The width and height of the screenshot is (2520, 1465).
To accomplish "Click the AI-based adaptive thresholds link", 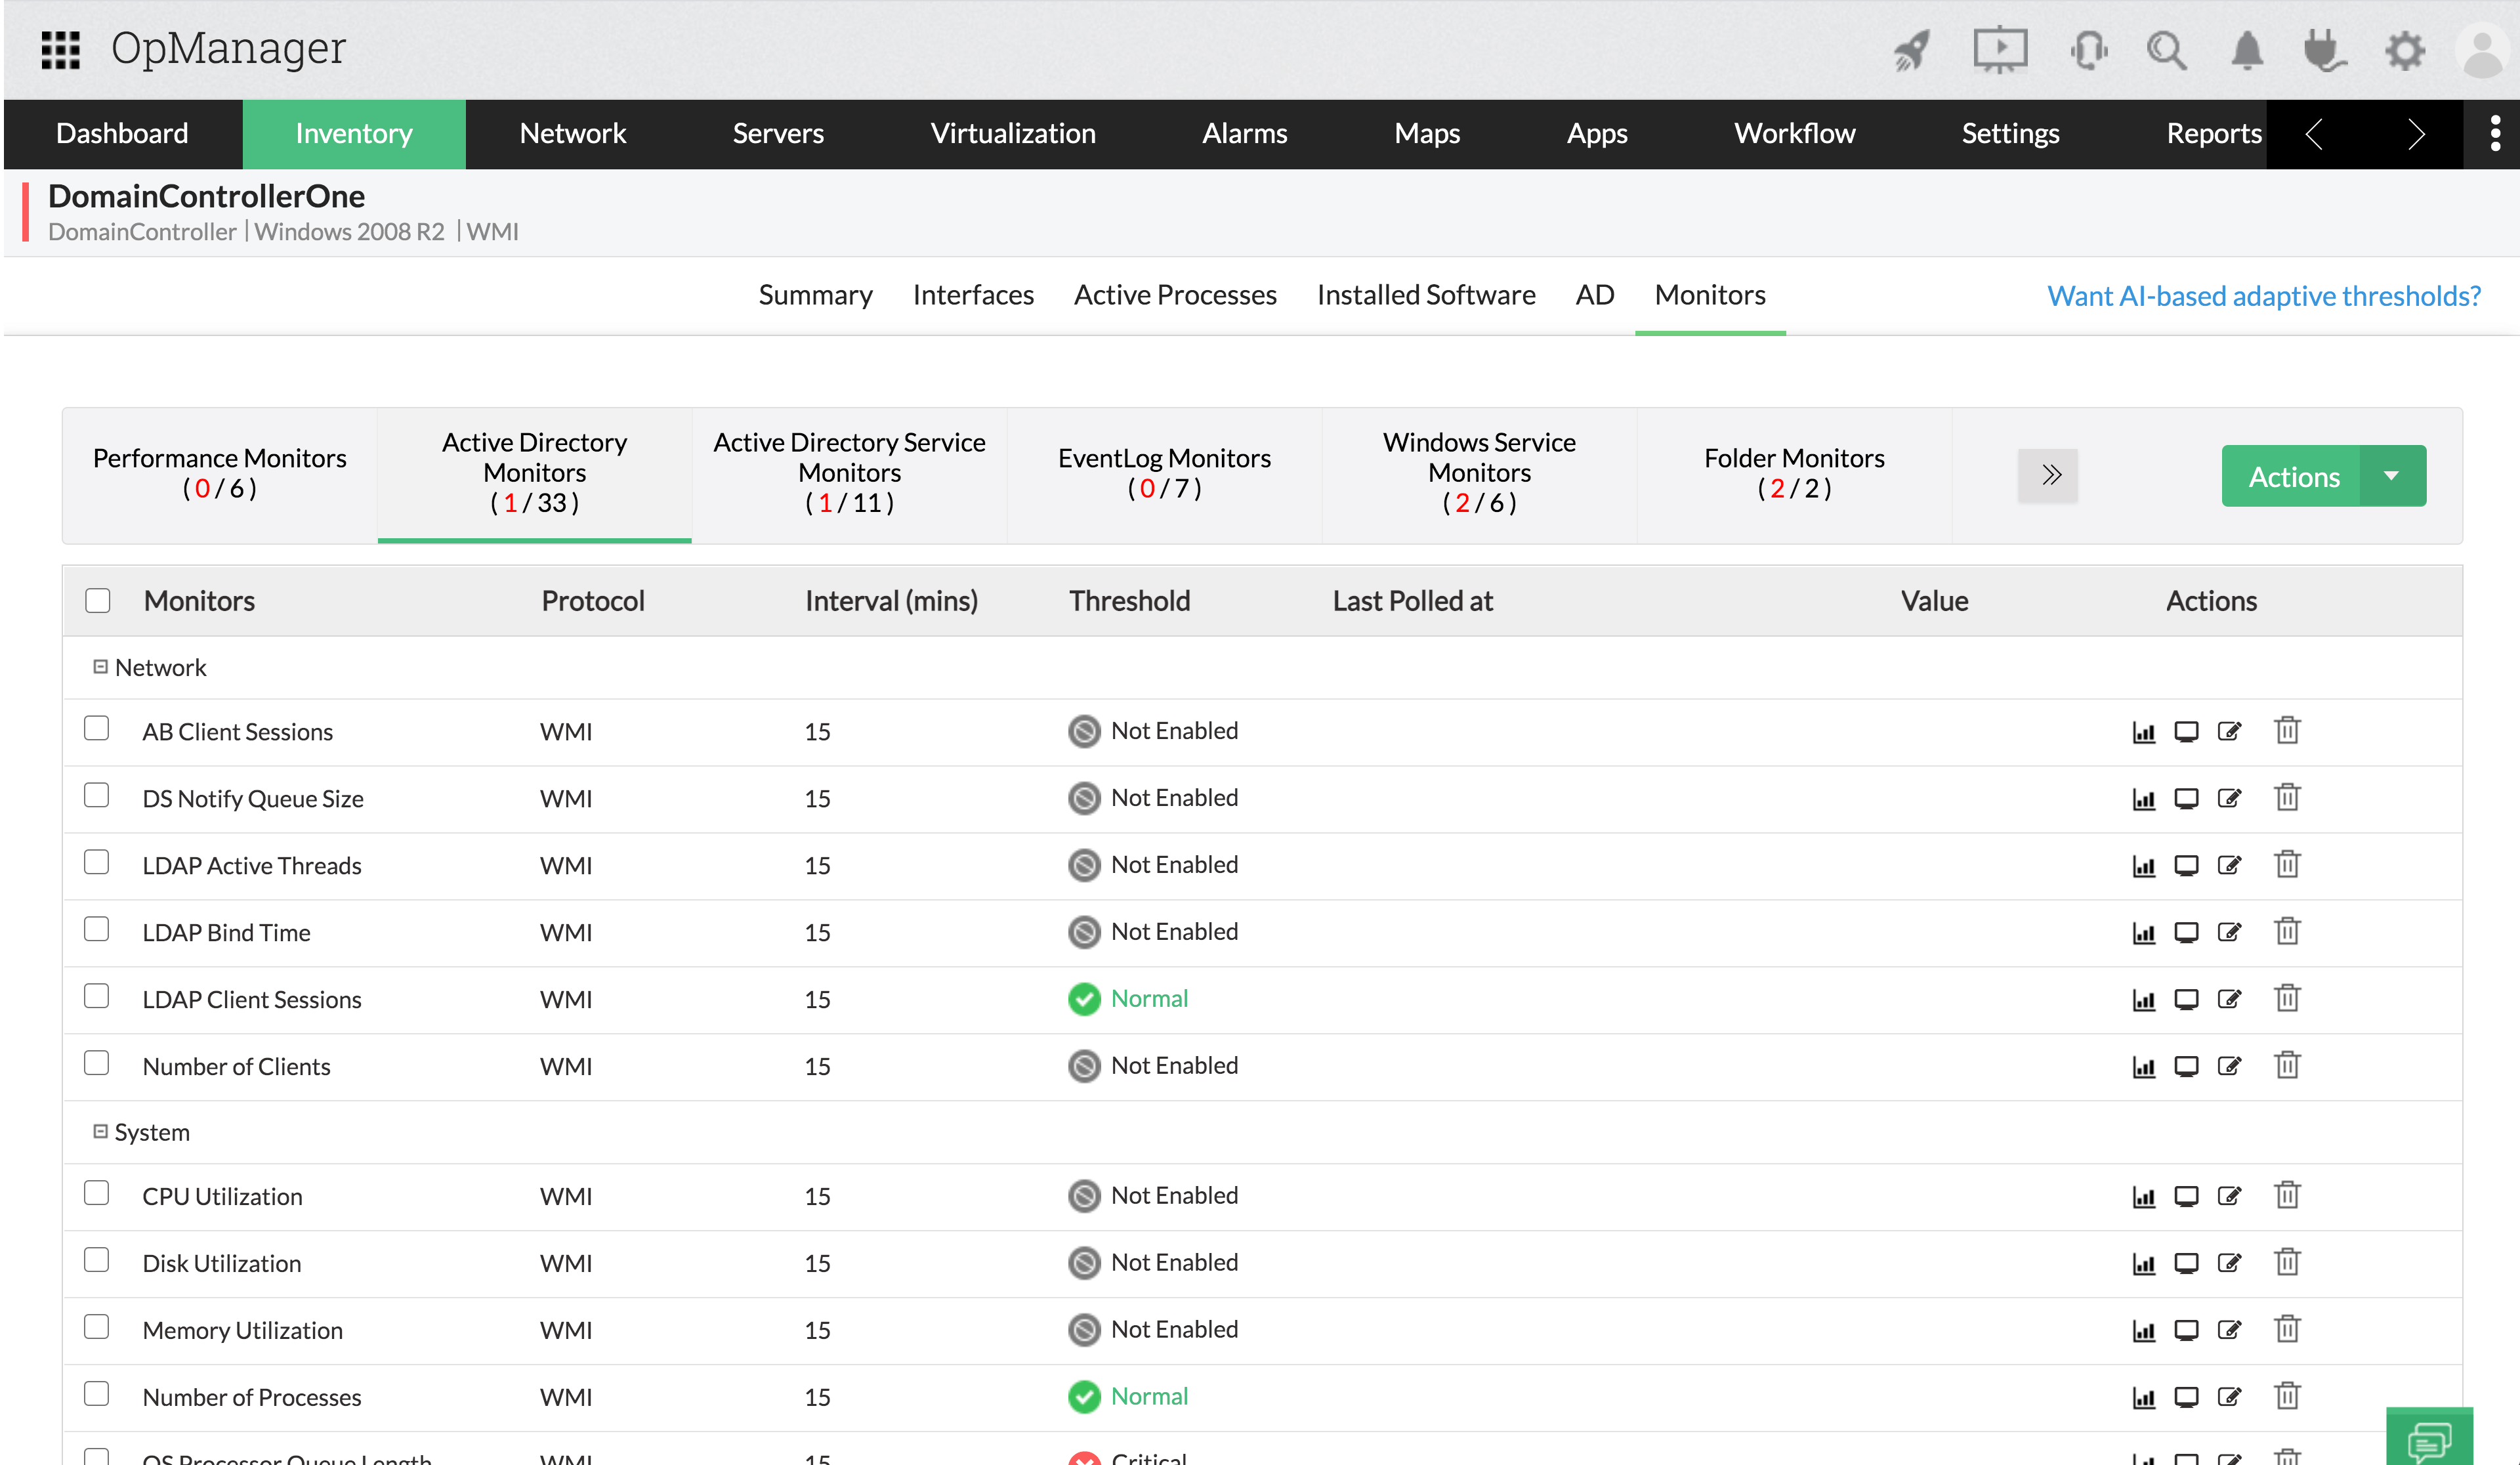I will [x=2263, y=296].
